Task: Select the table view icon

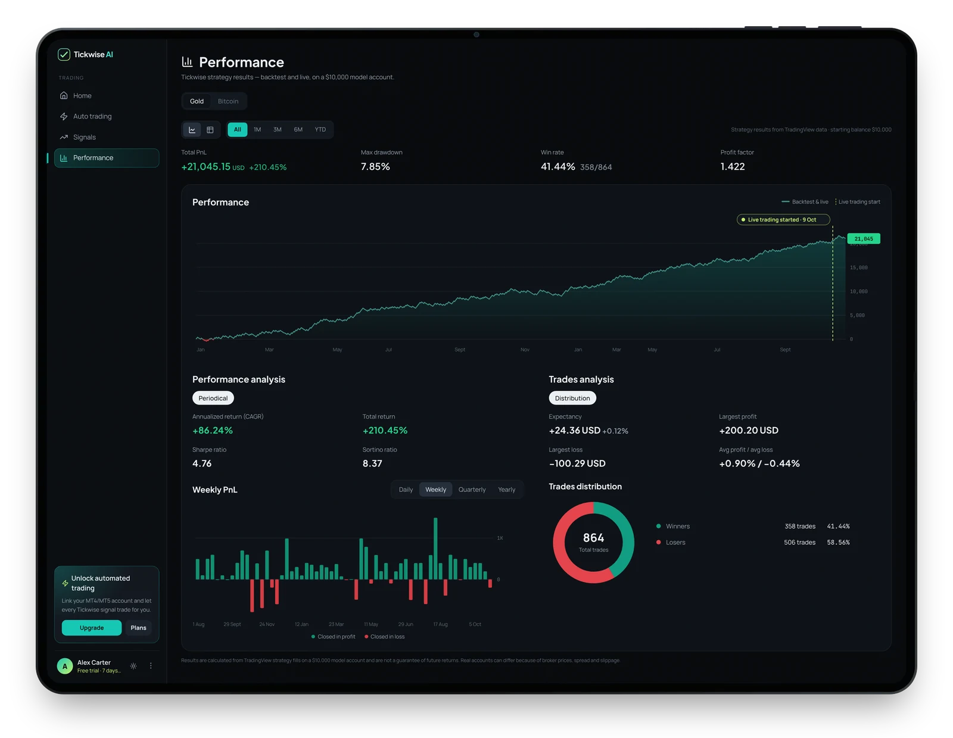Action: 210,130
